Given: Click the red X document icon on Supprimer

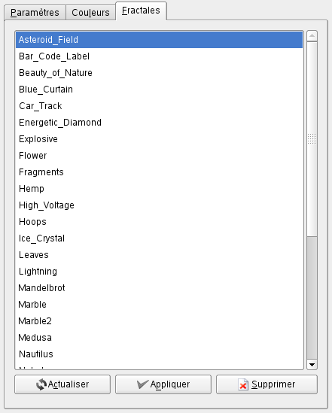Looking at the screenshot, I should pos(243,384).
